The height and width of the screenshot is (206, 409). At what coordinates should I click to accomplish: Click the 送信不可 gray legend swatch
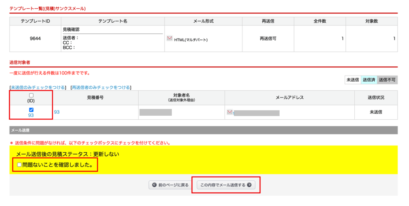pyautogui.click(x=387, y=80)
